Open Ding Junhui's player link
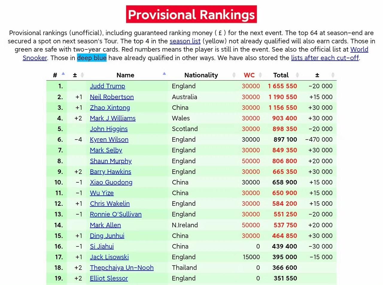This screenshot has width=383, height=285. 107,236
